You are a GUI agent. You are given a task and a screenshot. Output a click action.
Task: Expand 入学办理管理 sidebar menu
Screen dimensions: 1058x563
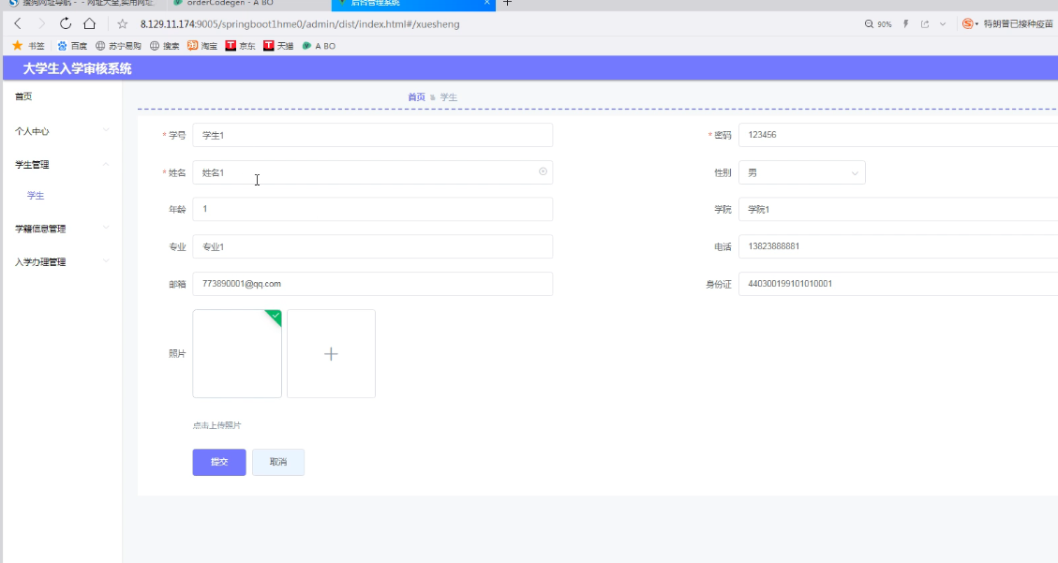[x=62, y=261]
